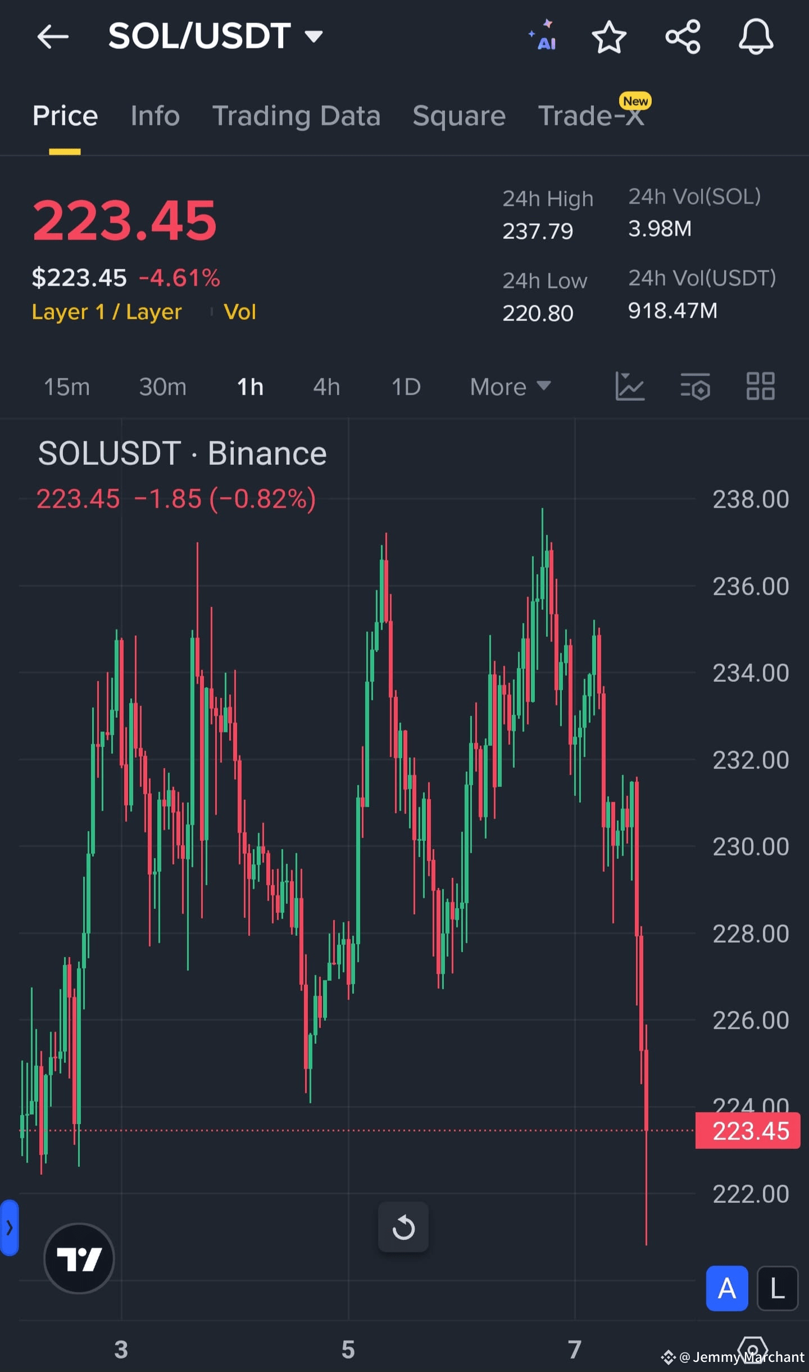Switch to the 1D timeframe
This screenshot has width=809, height=1372.
[x=406, y=387]
